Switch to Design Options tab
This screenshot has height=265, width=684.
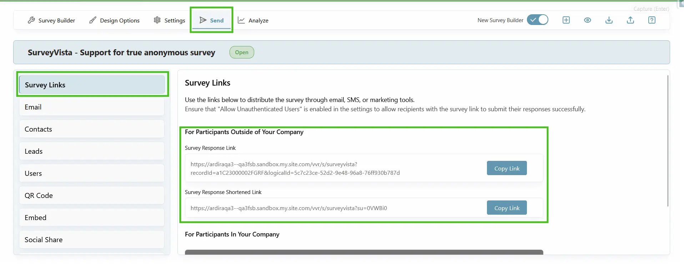[x=114, y=20]
